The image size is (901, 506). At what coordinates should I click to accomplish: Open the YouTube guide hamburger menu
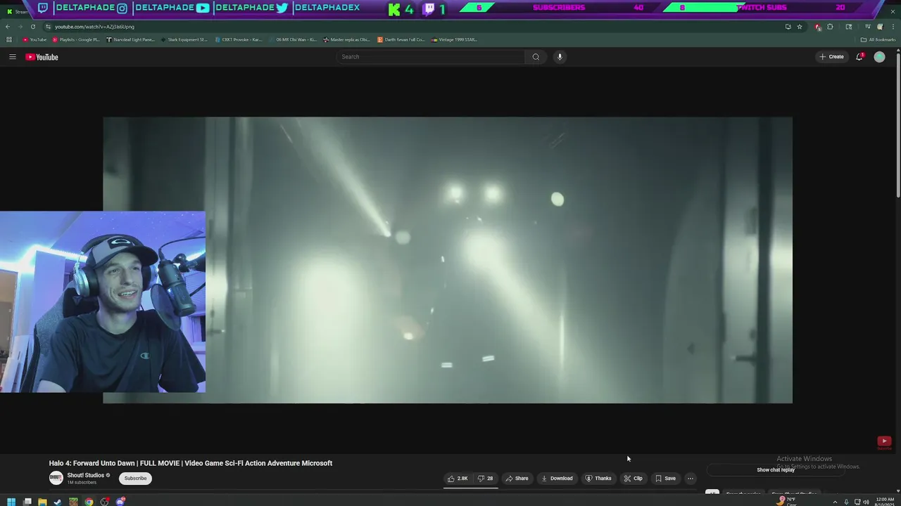pos(12,57)
